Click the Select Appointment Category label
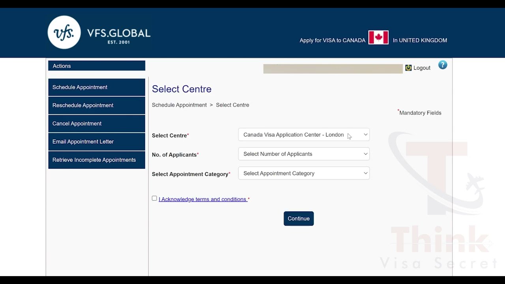Screen dimensions: 505x284 click(x=191, y=174)
